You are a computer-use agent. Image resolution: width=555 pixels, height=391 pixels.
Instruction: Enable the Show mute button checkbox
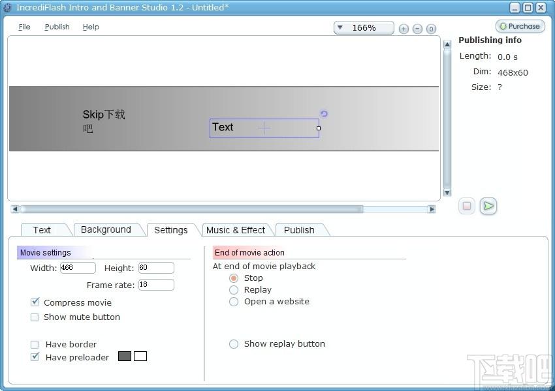coord(35,317)
